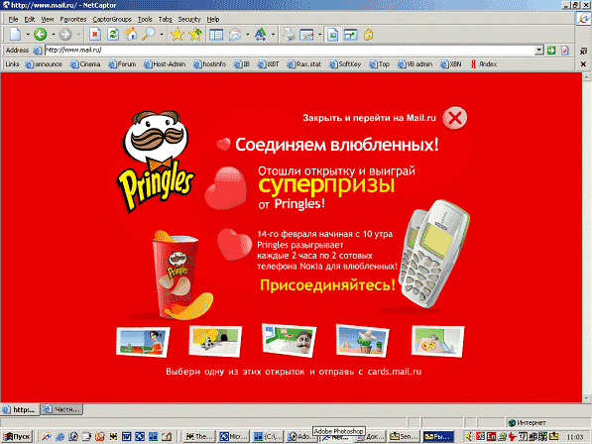Click the green Back arrow button
The width and height of the screenshot is (592, 444).
(x=40, y=35)
